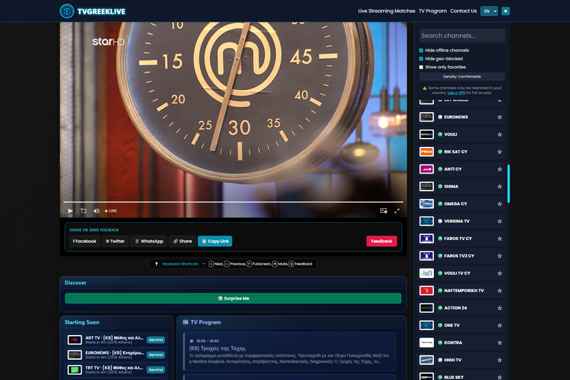Select the EURONEWS channel logo thumbnail
Screen dimensions: 570x380
point(426,117)
